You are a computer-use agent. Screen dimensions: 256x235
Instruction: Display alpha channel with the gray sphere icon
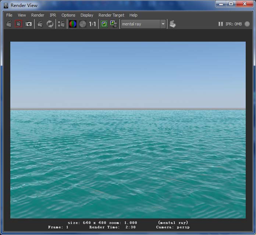[83, 24]
